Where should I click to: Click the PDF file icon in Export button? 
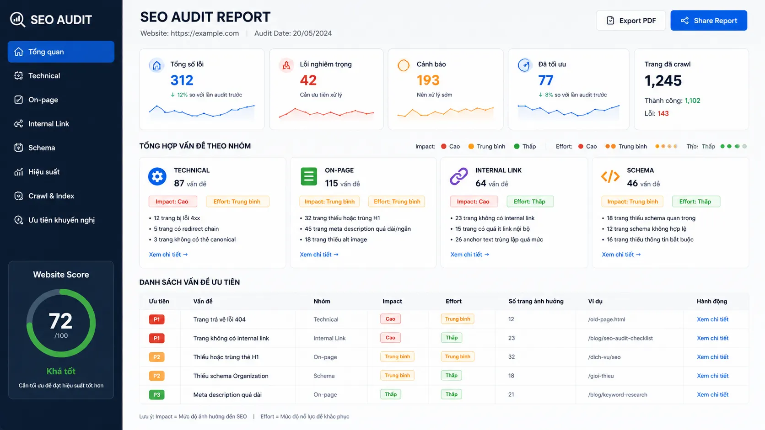coord(610,21)
